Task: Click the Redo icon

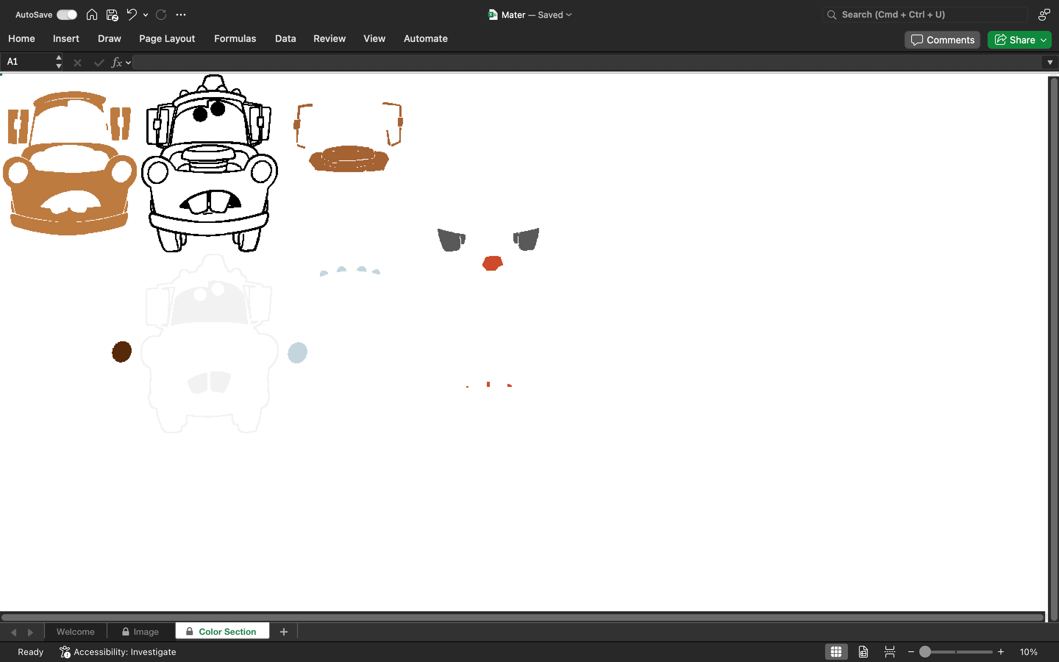Action: (161, 14)
